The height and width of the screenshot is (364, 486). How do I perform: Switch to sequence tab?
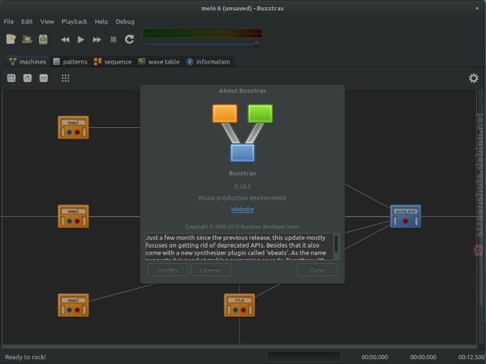pyautogui.click(x=113, y=62)
